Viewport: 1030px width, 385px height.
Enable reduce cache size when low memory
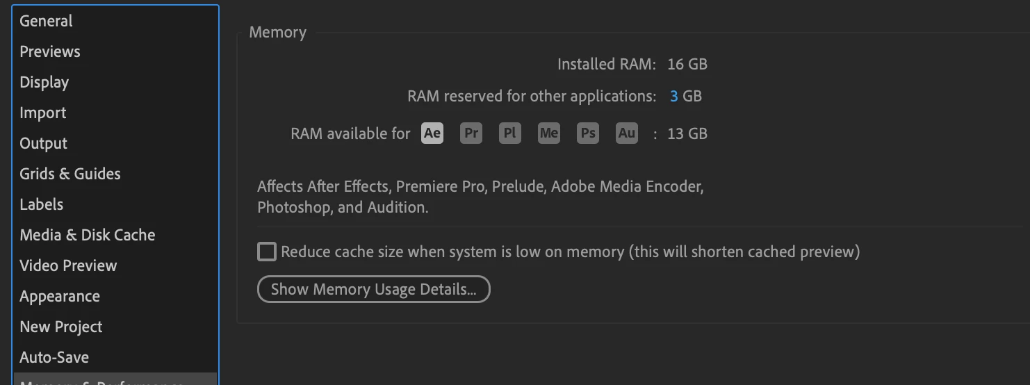click(x=267, y=252)
